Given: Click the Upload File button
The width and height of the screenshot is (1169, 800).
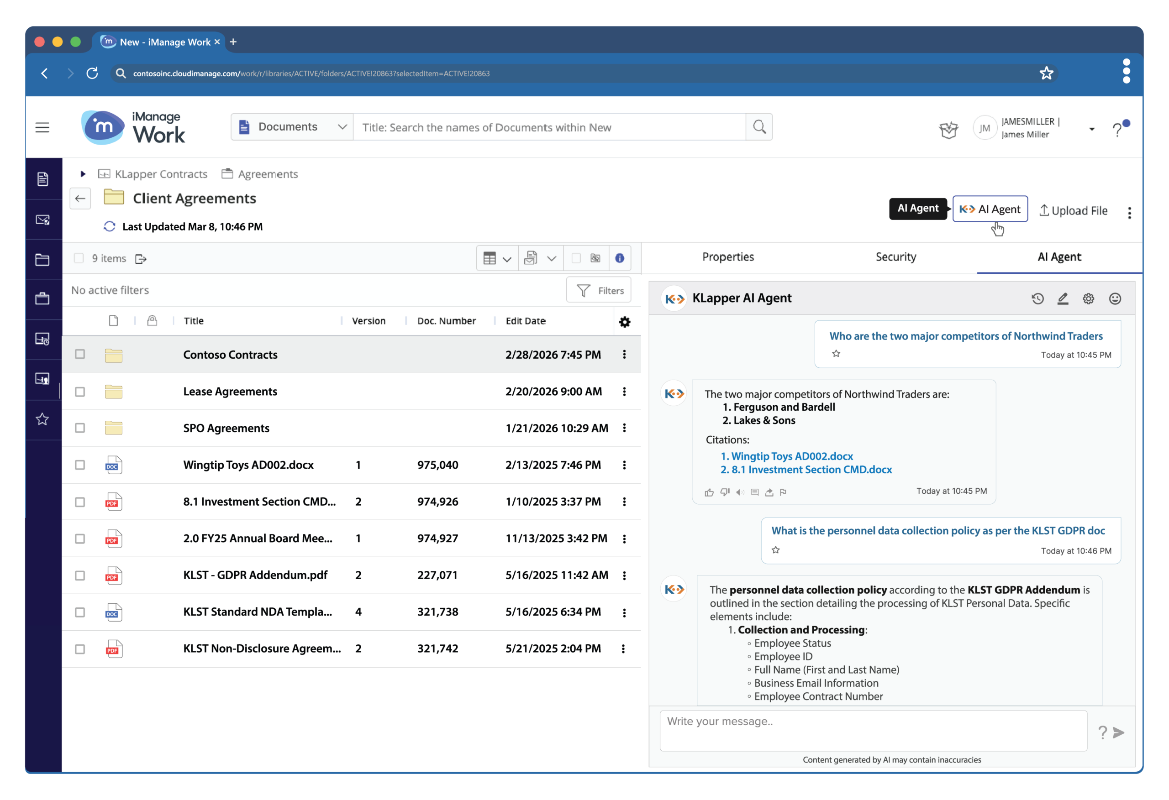Looking at the screenshot, I should (x=1074, y=210).
